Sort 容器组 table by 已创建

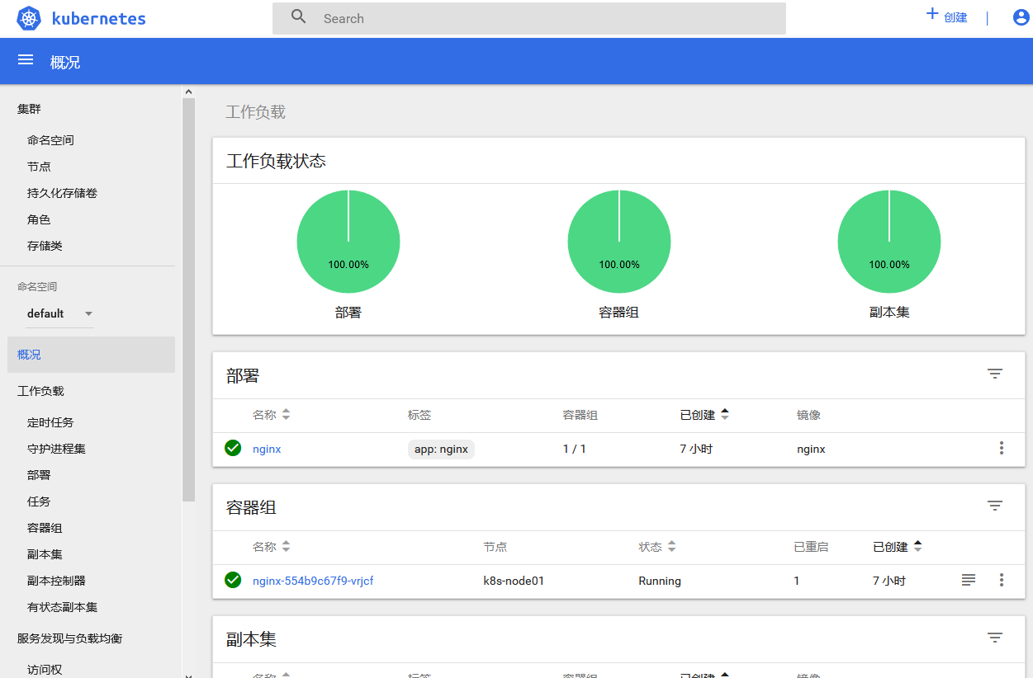click(898, 547)
